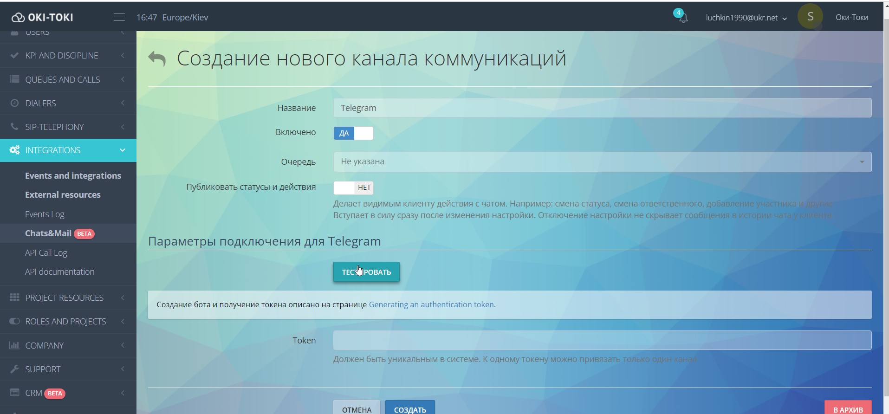Image resolution: width=889 pixels, height=414 pixels.
Task: Open Generating an authentication token link
Action: pyautogui.click(x=431, y=304)
